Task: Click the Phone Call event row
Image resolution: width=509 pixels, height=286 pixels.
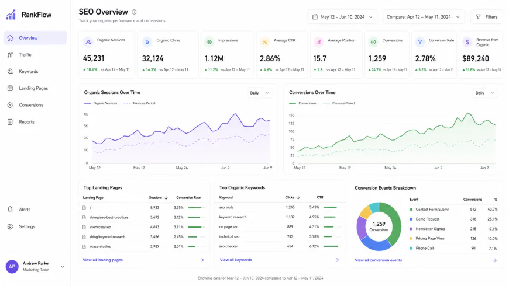Action: pyautogui.click(x=453, y=249)
